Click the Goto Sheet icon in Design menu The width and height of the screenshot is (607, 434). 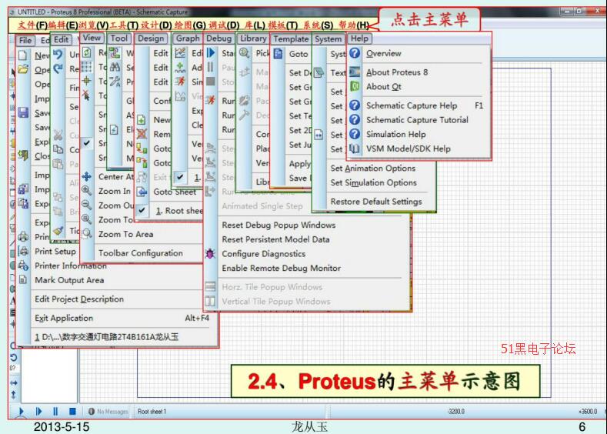142,192
